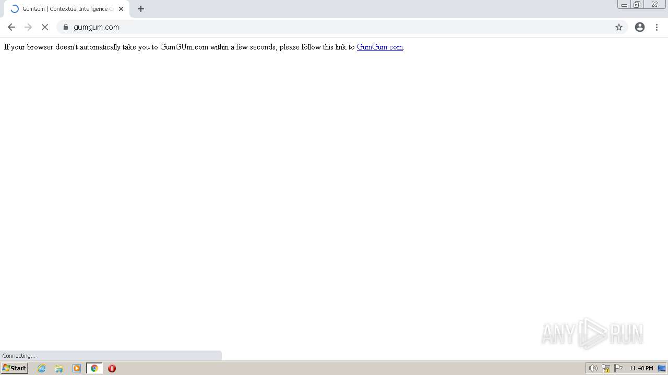
Task: Open Windows Media Player from taskbar
Action: click(x=77, y=368)
